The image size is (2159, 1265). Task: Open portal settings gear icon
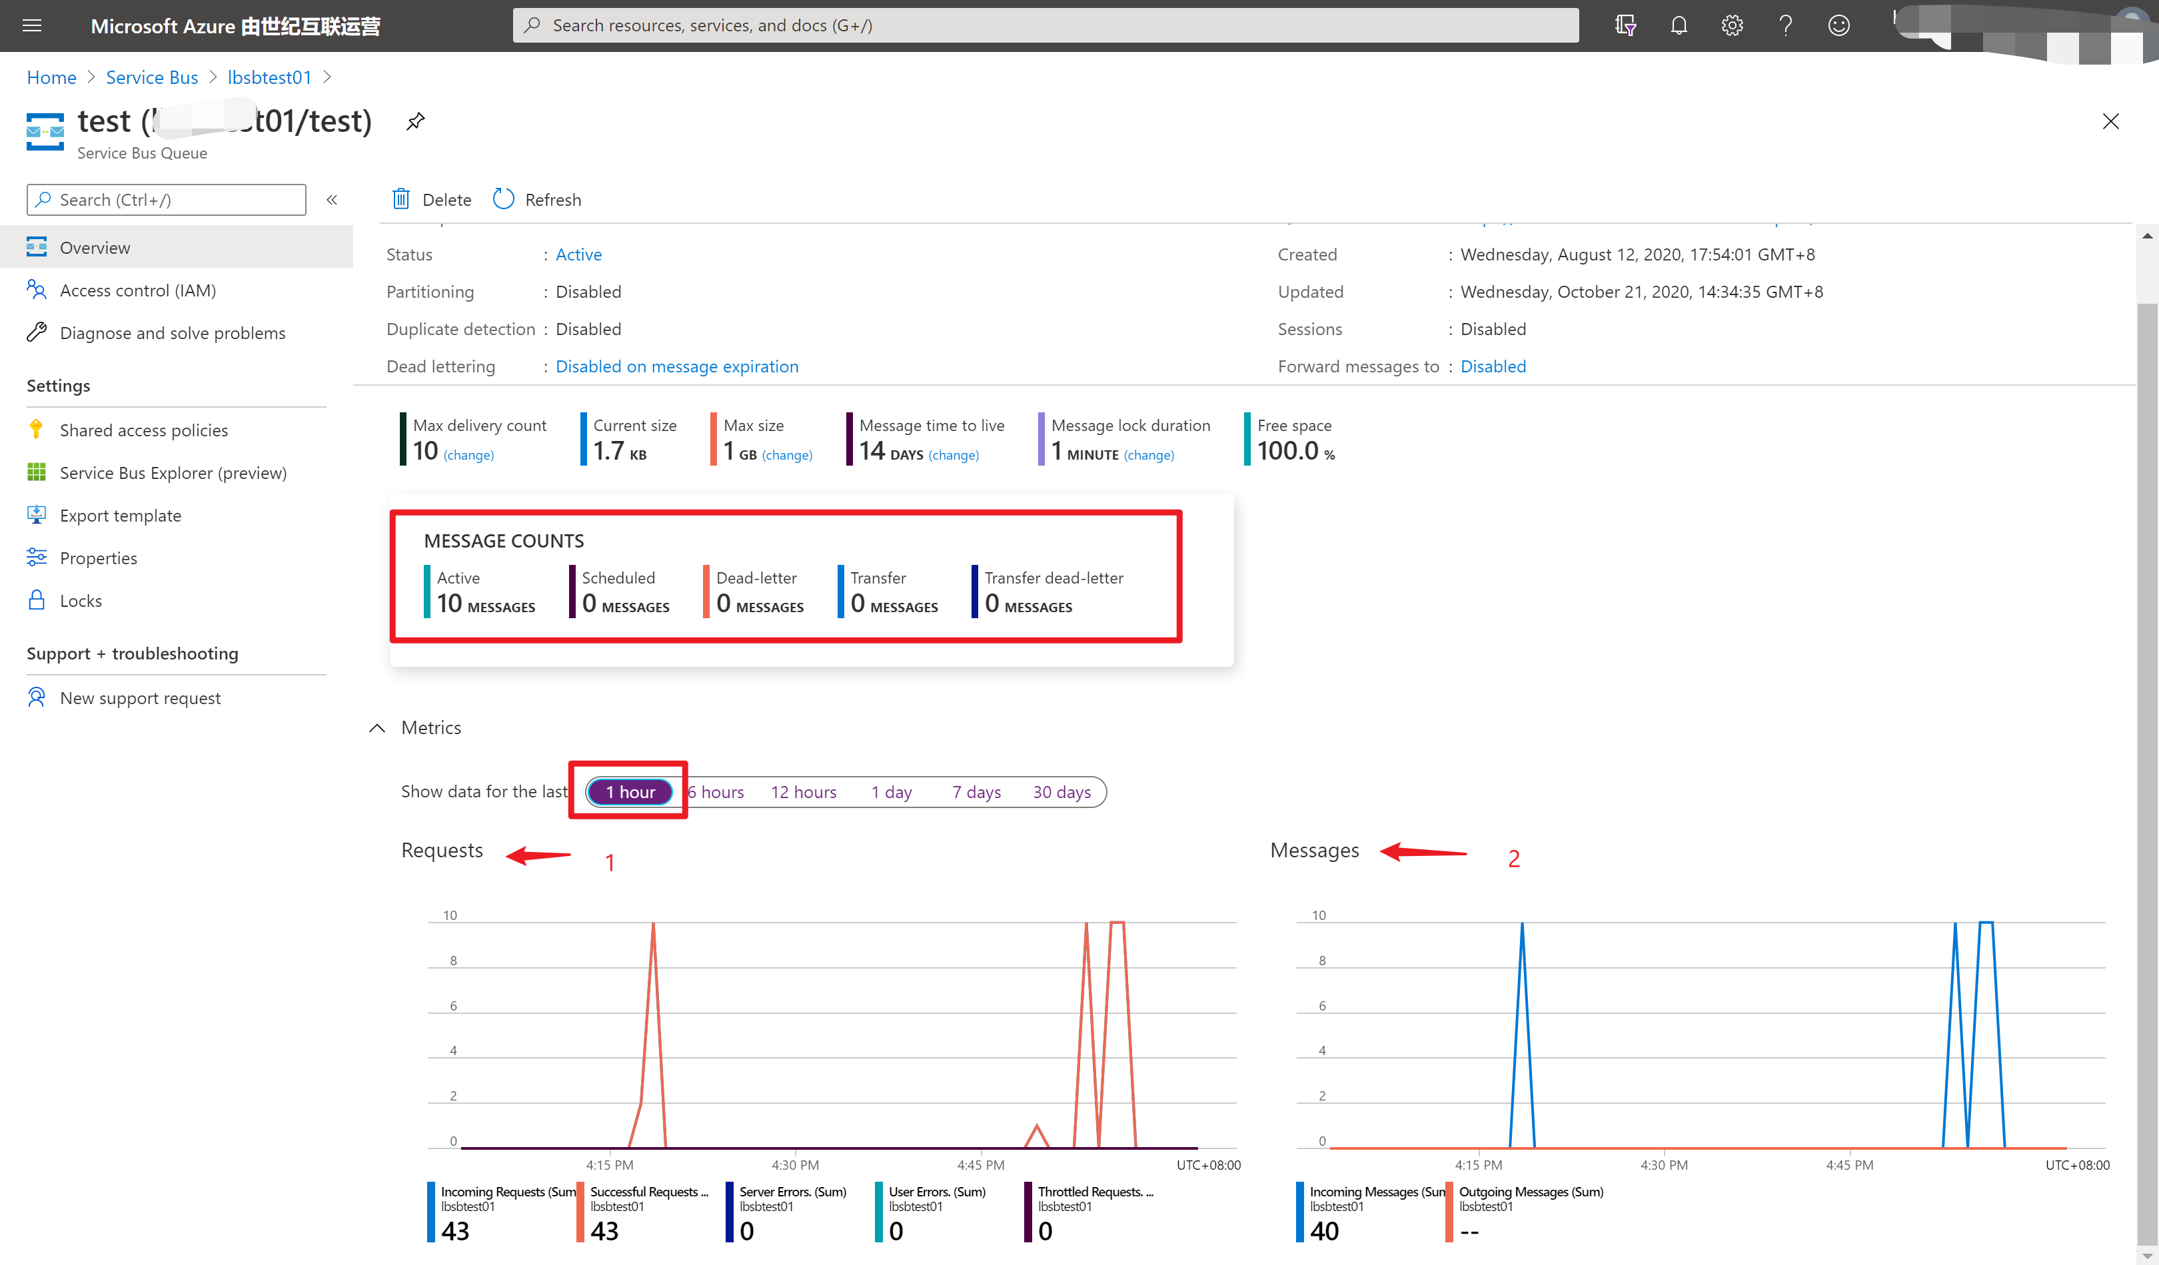click(1731, 26)
